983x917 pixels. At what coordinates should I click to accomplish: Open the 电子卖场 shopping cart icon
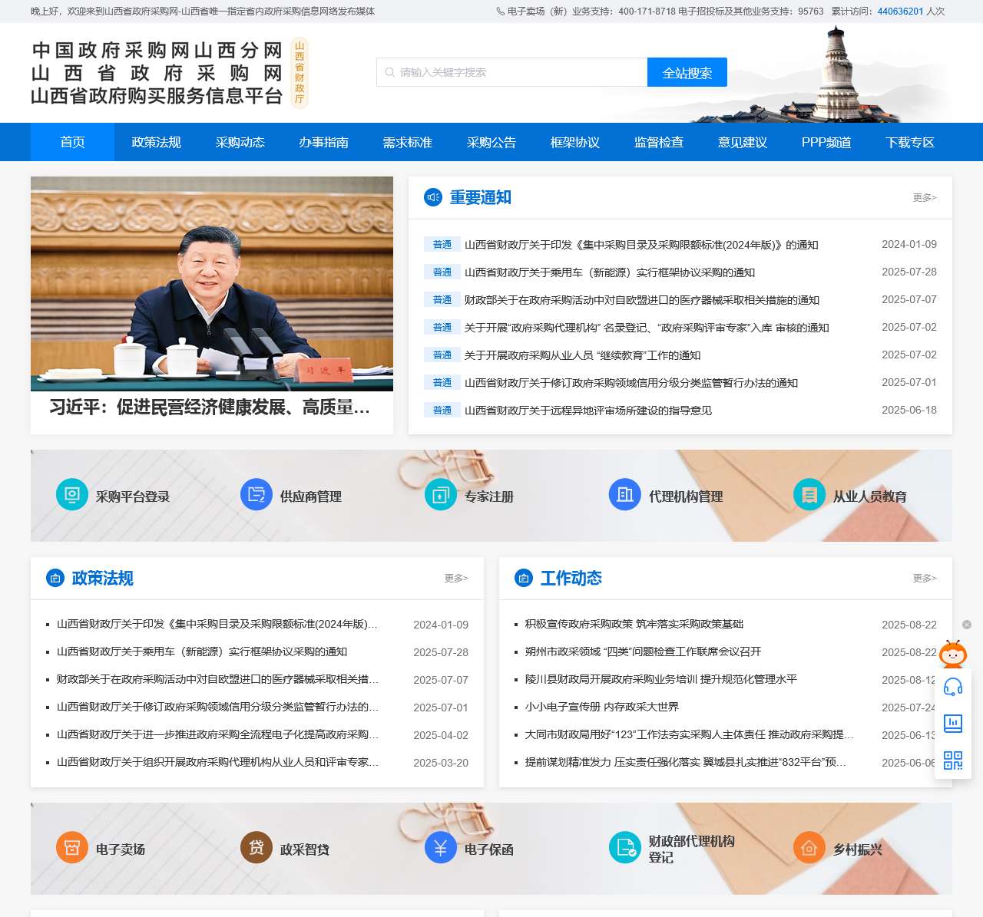pos(71,848)
